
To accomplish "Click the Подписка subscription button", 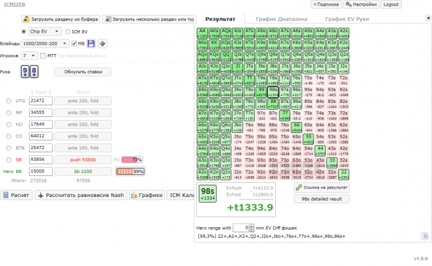I will [x=326, y=4].
